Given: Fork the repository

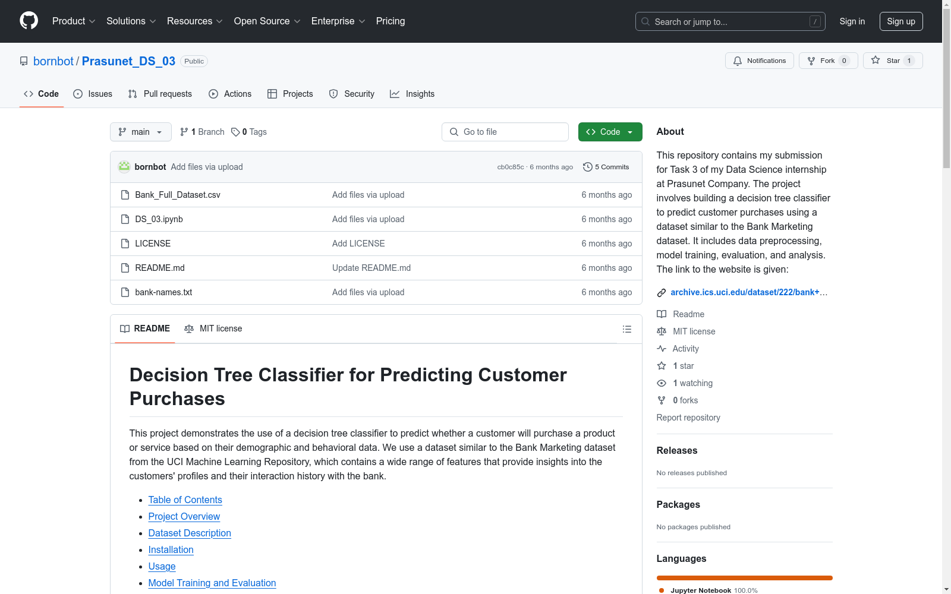Looking at the screenshot, I should pyautogui.click(x=828, y=61).
